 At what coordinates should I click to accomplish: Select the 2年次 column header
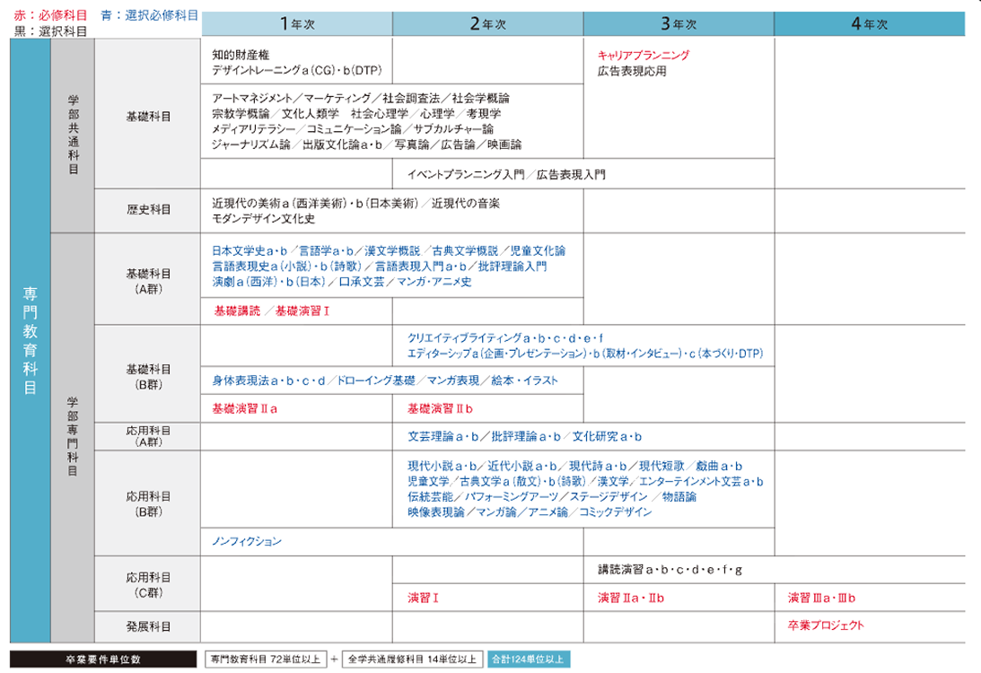(x=487, y=24)
